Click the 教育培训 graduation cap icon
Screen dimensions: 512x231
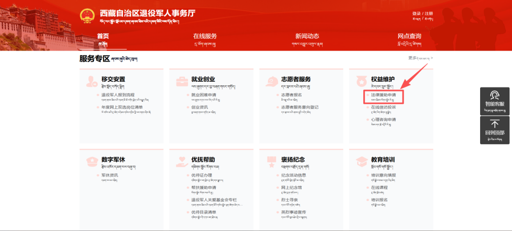click(362, 162)
